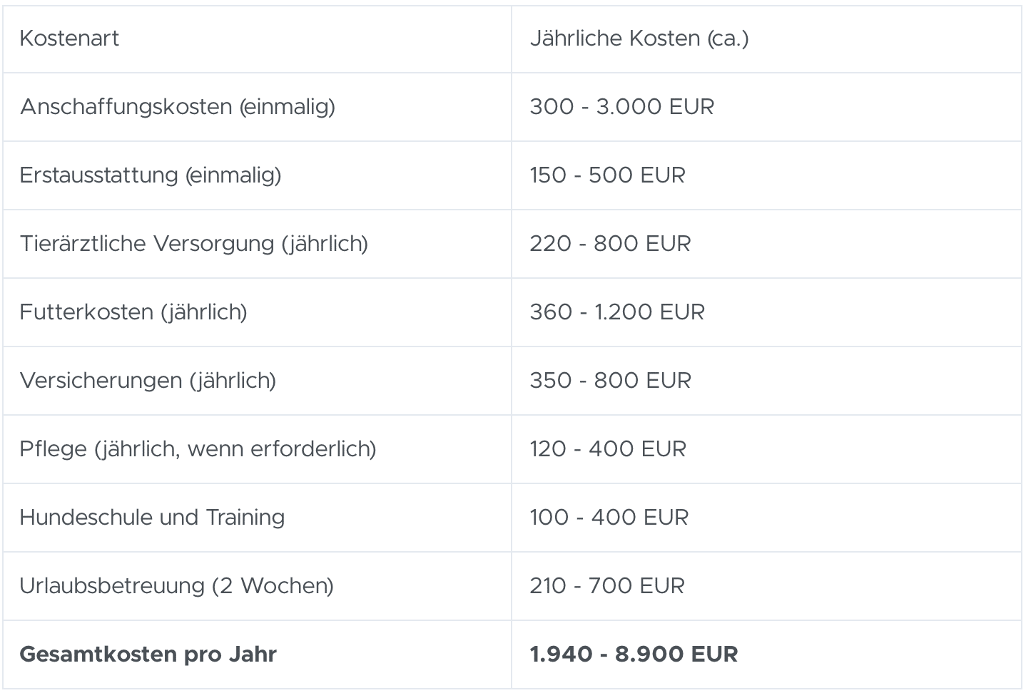Select the 100 - 400 EUR value

tap(609, 518)
